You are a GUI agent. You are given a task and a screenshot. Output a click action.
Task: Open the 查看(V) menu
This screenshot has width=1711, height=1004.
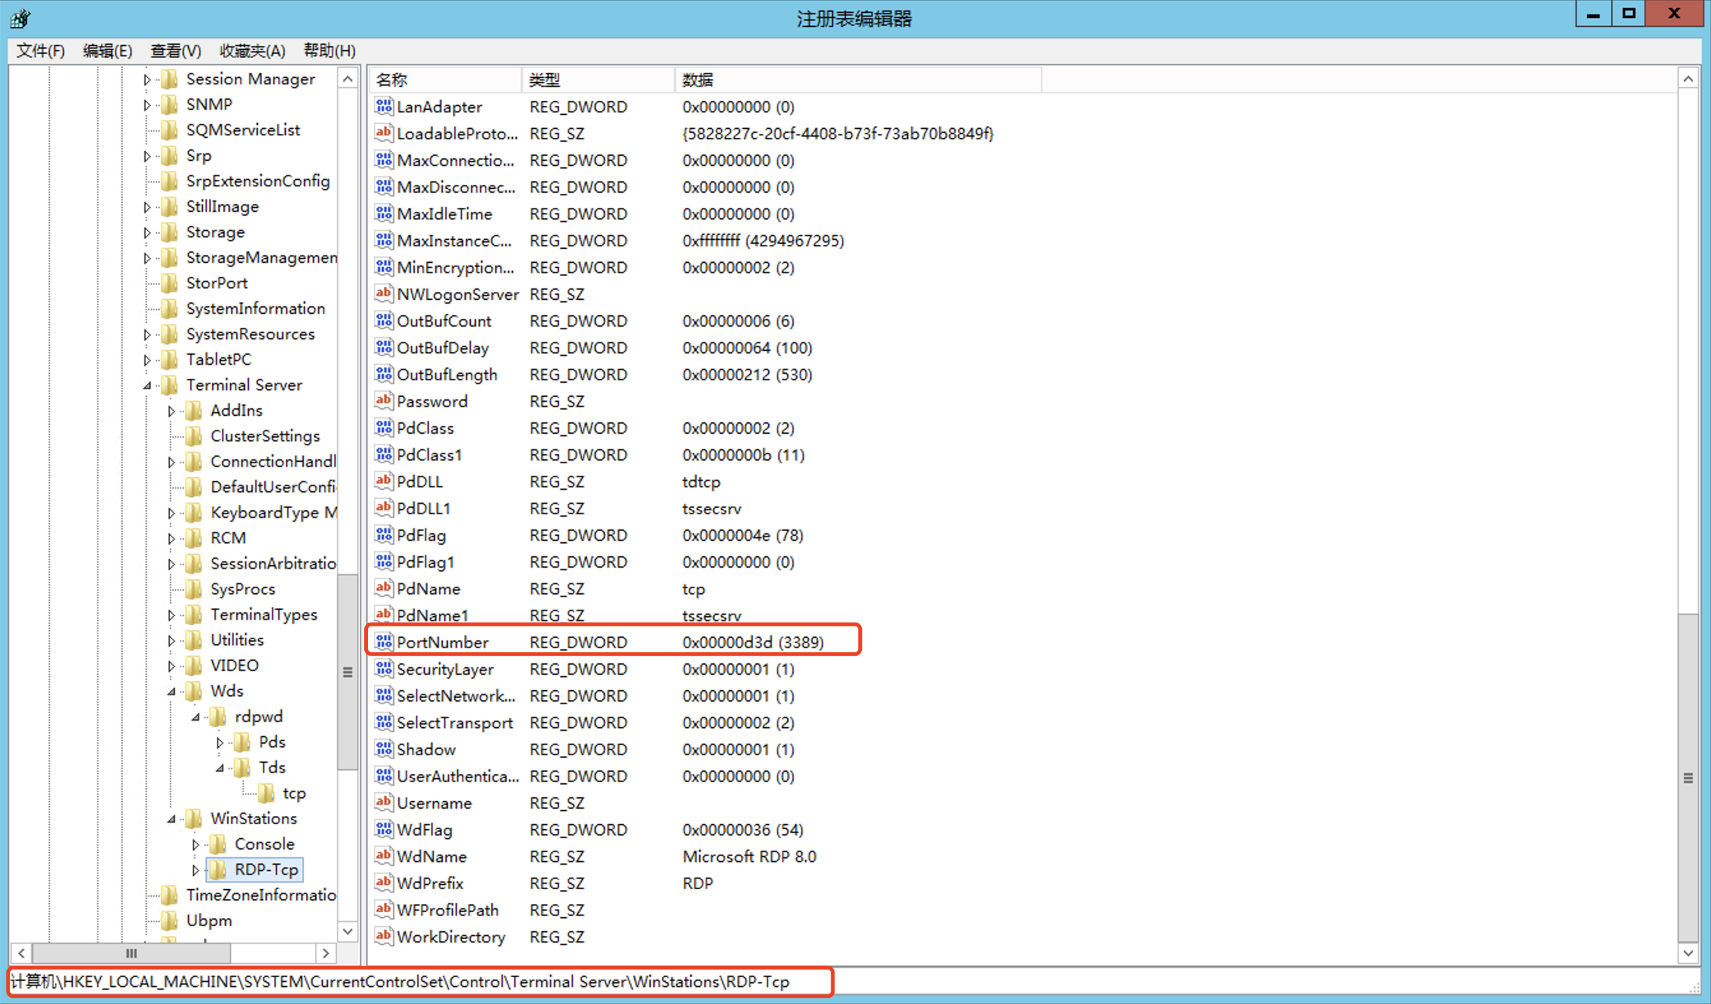176,51
